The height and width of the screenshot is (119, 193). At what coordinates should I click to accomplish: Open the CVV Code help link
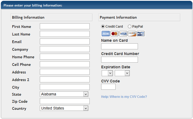click(x=124, y=97)
